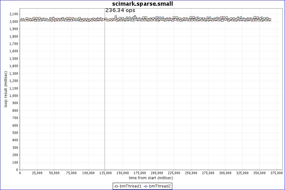Click the chart title scimark.sparse.small
The height and width of the screenshot is (190, 285).
click(142, 3)
